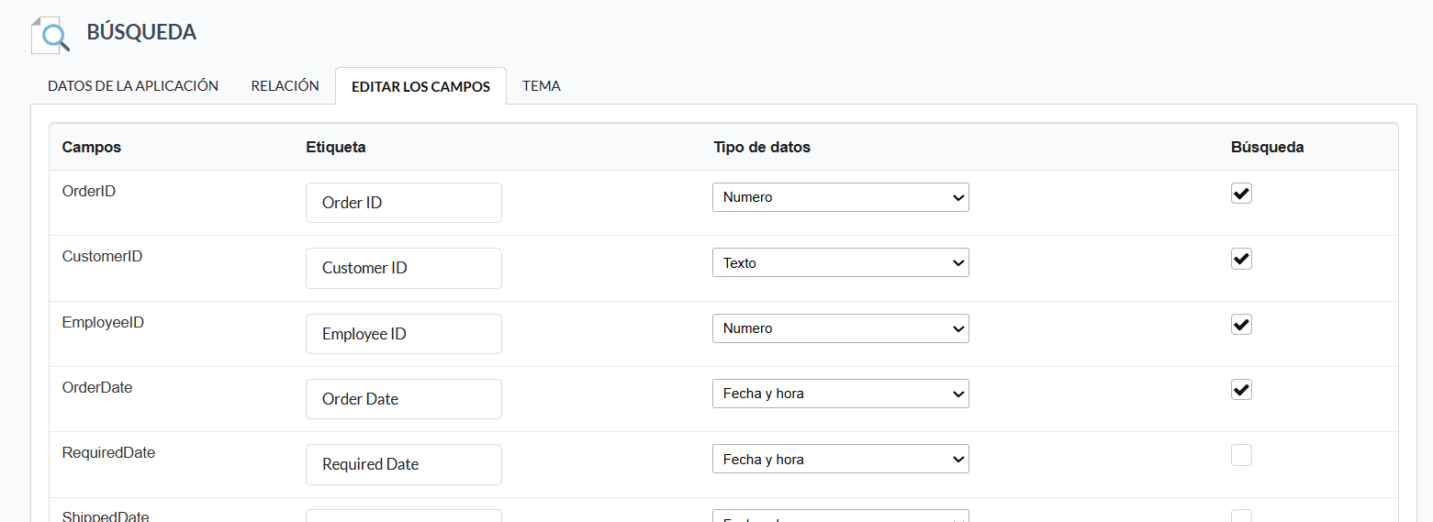Toggle the CustomerID search checkbox
1433x522 pixels.
1241,259
